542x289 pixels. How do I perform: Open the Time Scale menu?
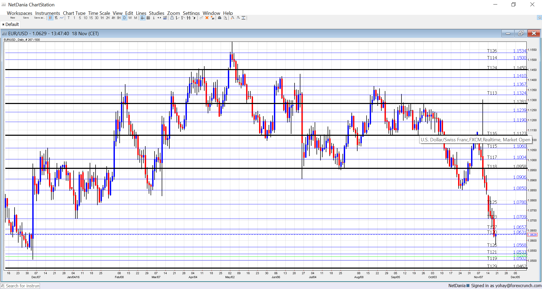[99, 13]
